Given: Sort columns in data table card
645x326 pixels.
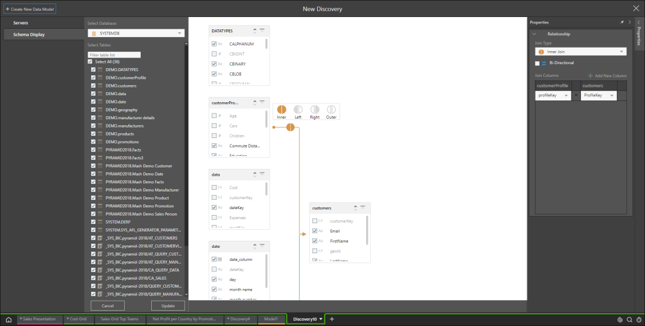Looking at the screenshot, I should click(255, 174).
